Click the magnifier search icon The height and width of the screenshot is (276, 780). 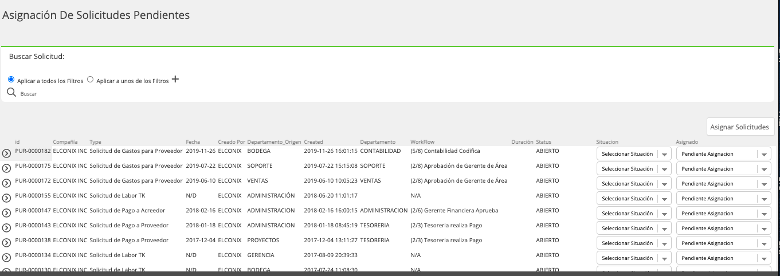click(11, 92)
